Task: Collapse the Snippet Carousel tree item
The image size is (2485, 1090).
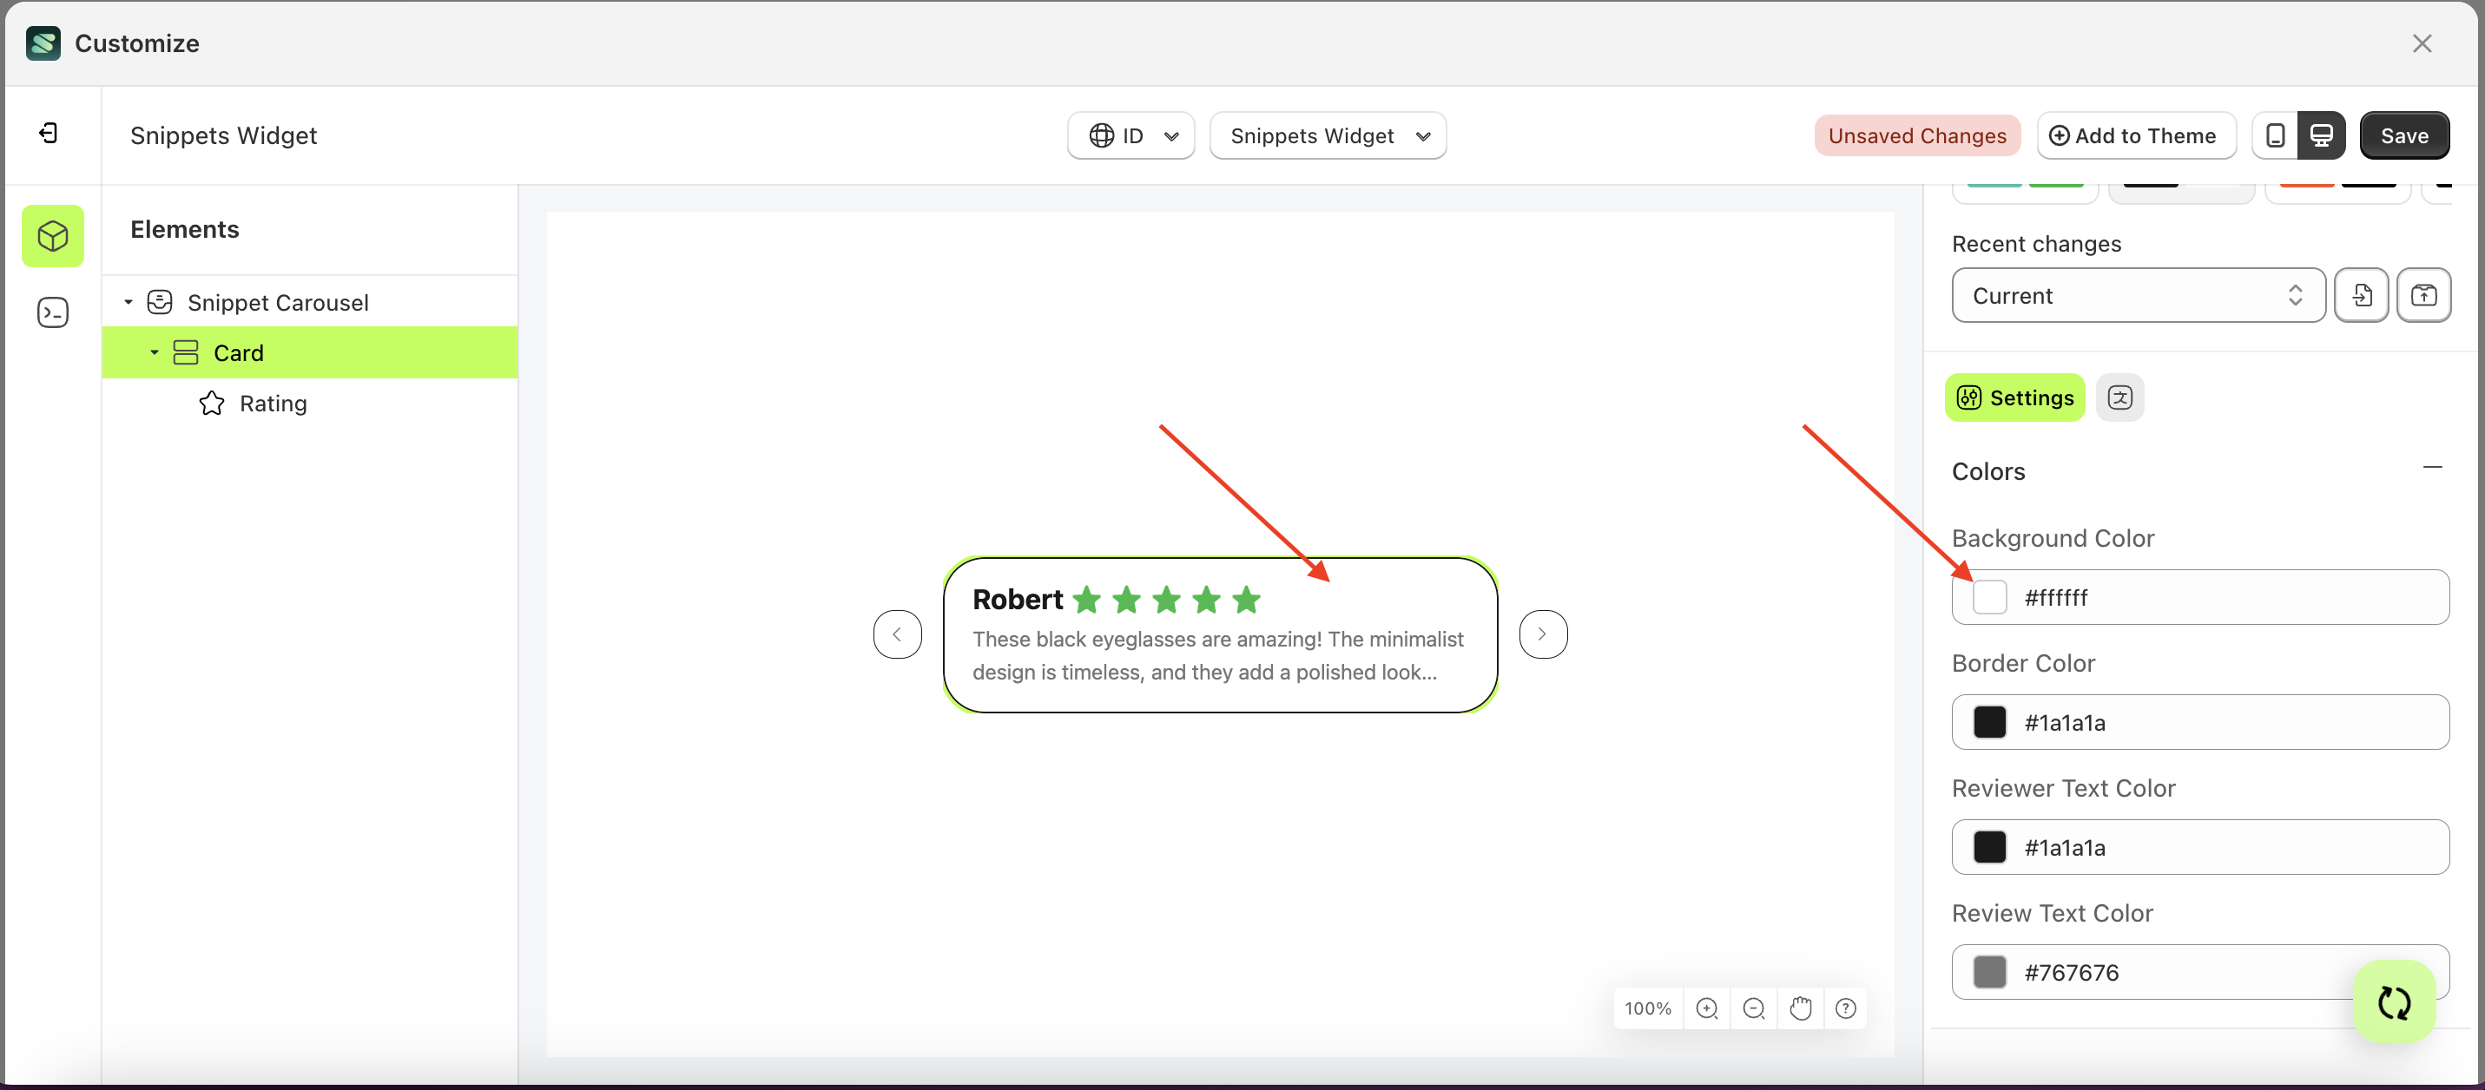Action: (129, 301)
